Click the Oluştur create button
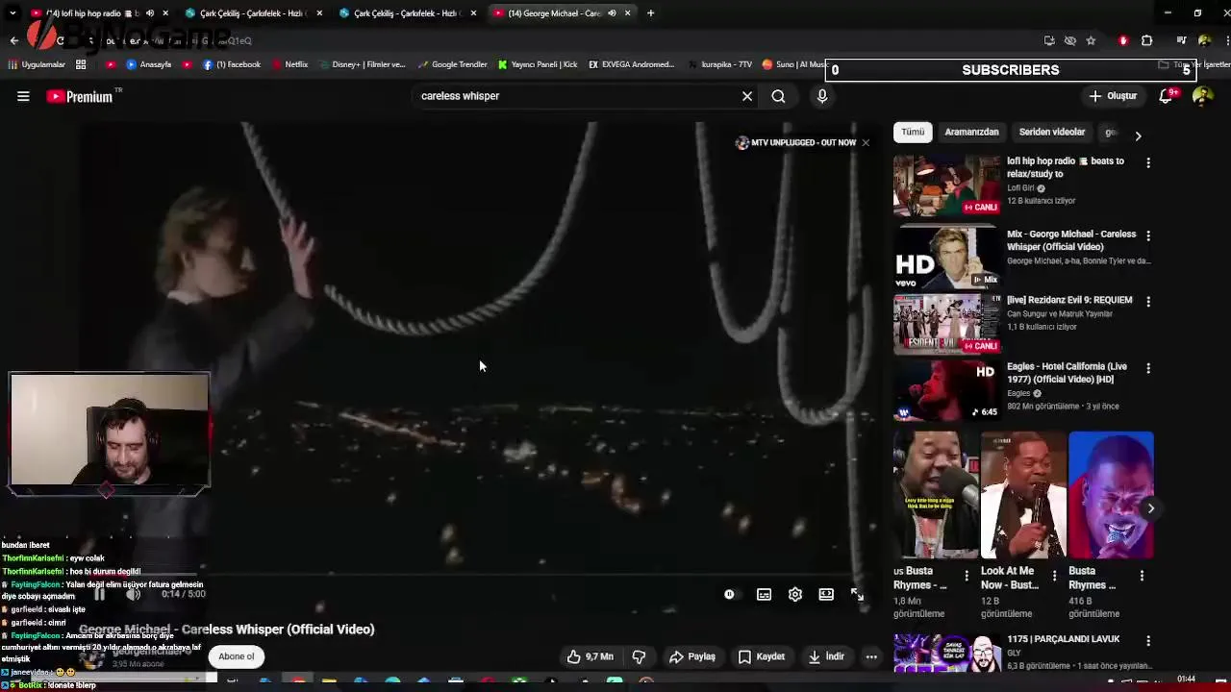 1113,96
